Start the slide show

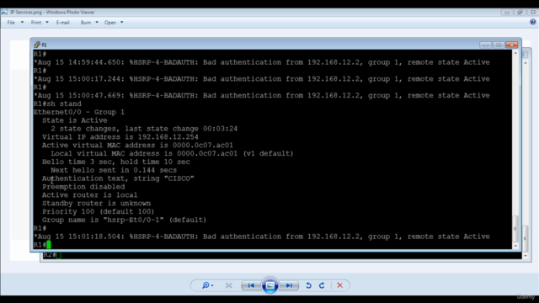pos(269,285)
